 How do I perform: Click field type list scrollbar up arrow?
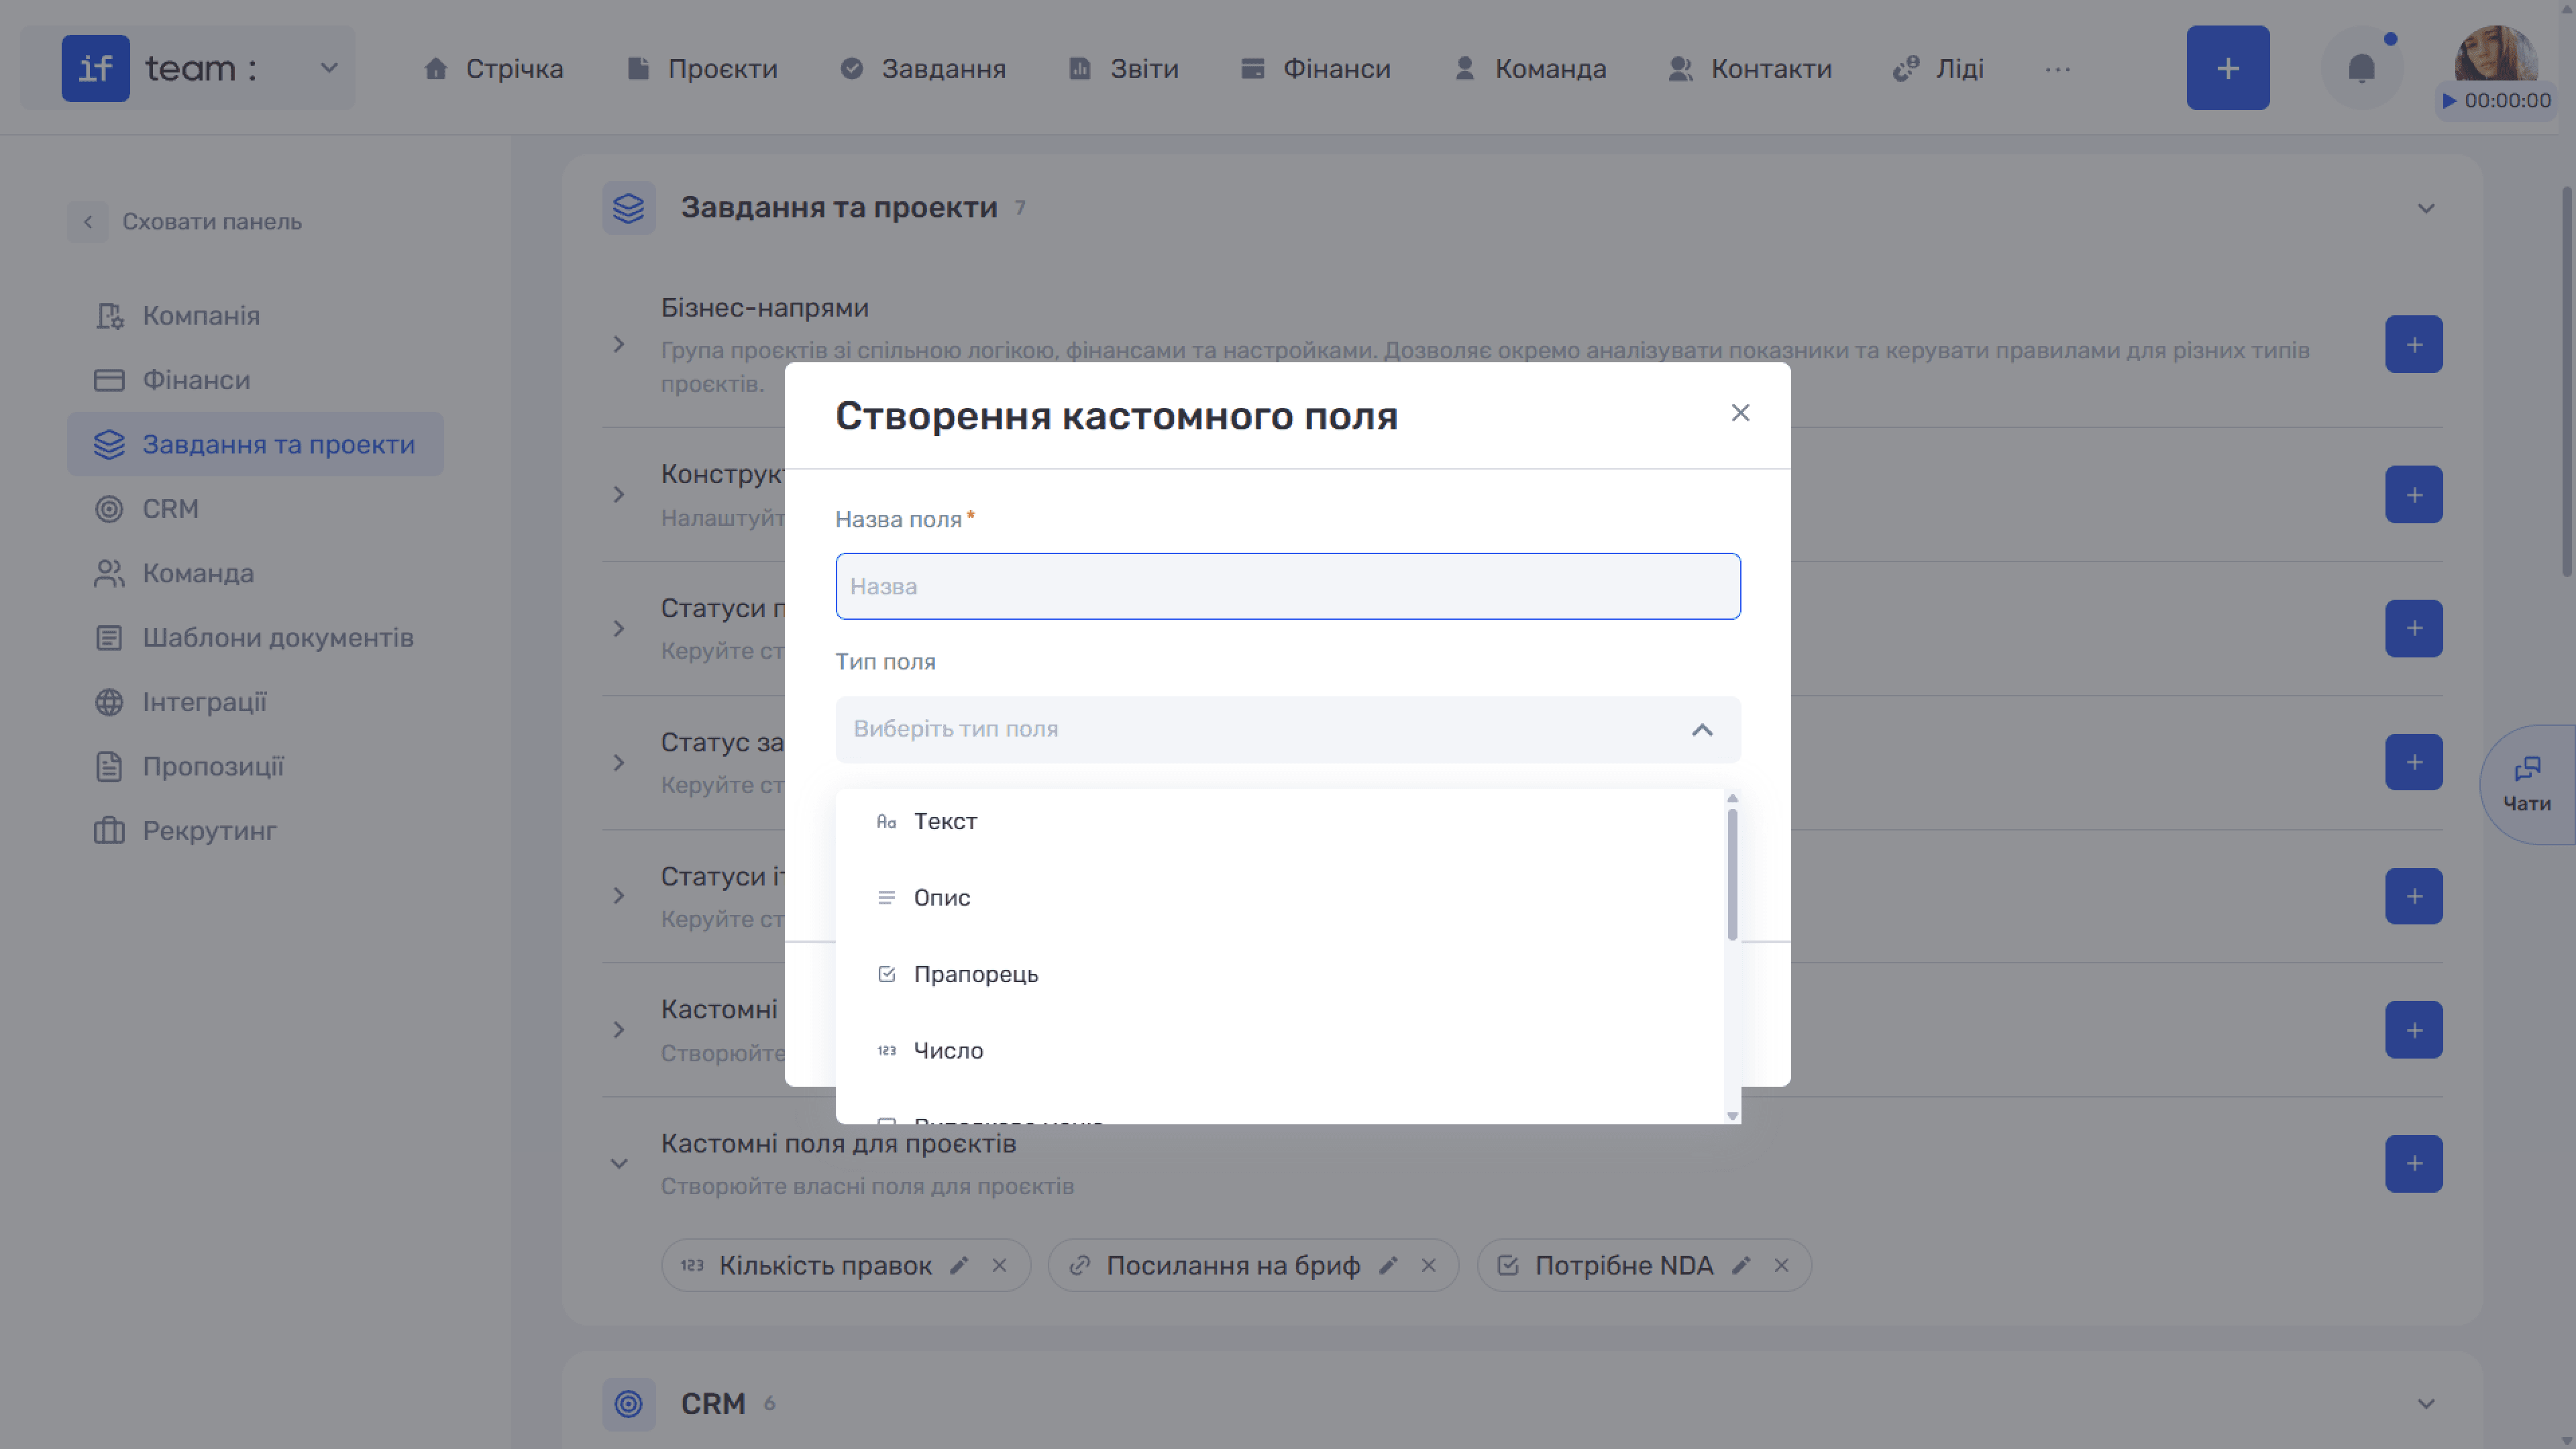(1733, 798)
